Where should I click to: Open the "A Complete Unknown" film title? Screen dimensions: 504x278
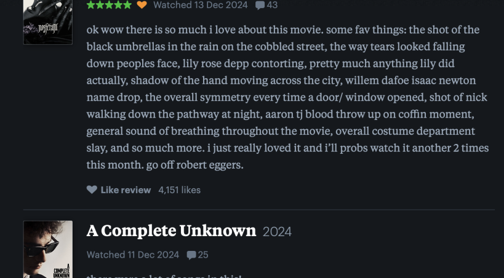[x=171, y=231]
